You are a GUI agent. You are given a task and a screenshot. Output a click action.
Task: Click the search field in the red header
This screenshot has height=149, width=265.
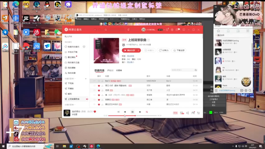115,30
